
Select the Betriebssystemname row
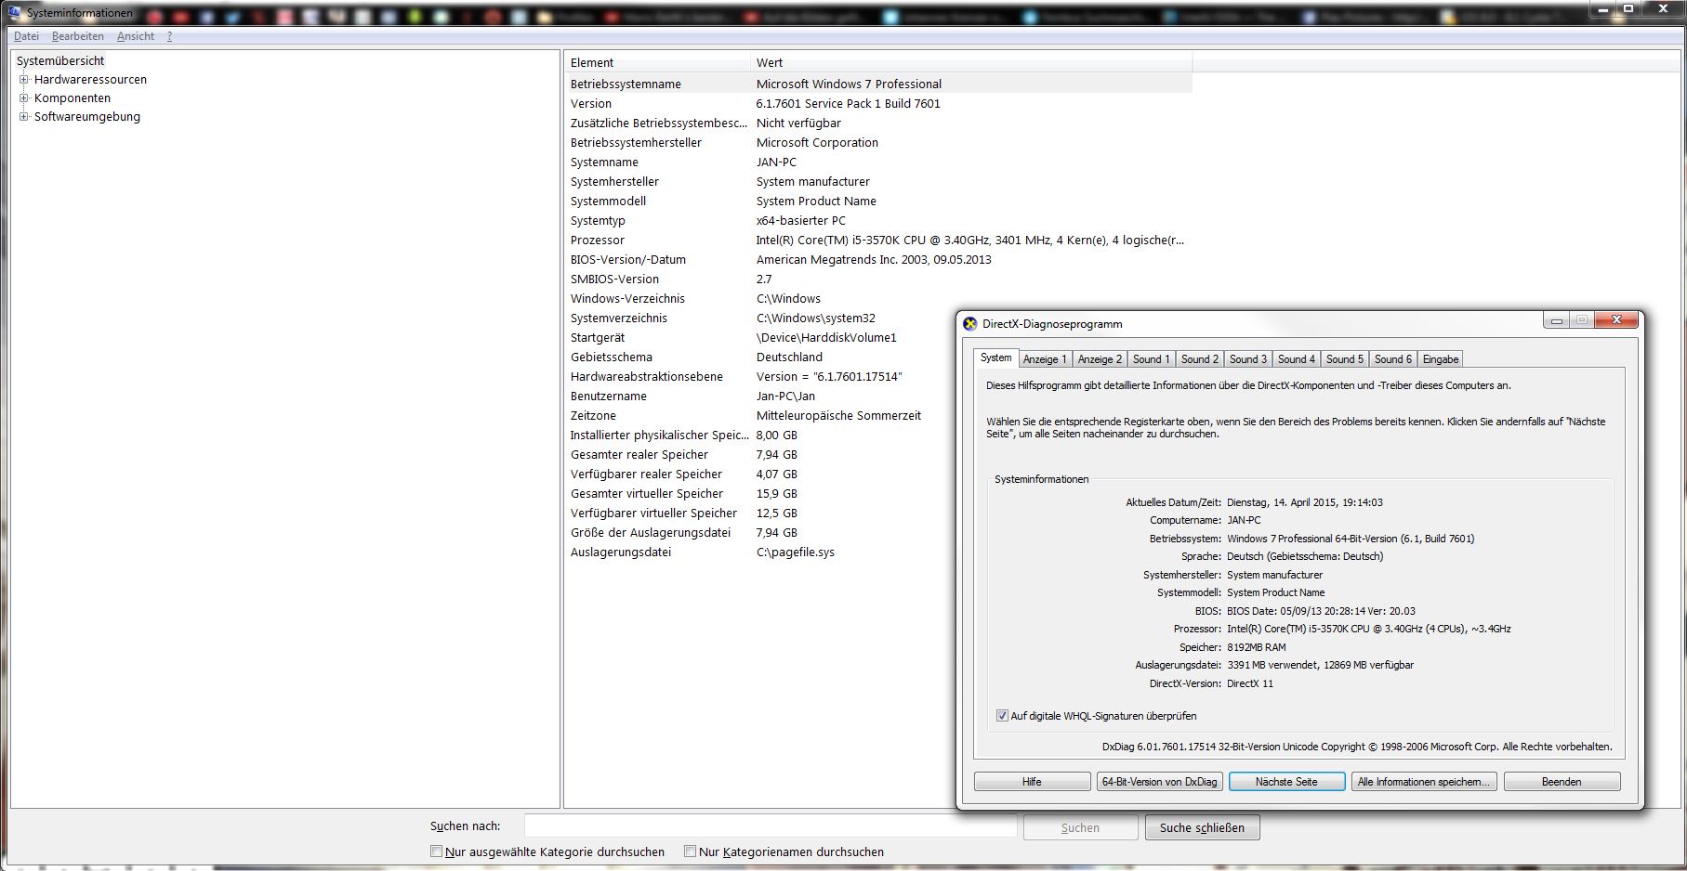click(x=878, y=84)
